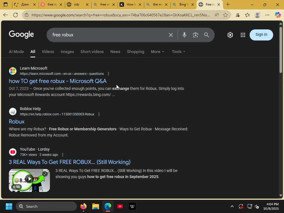284x213 pixels.
Task: Open the tab actions menu icon
Action: pyautogui.click(x=6, y=4)
